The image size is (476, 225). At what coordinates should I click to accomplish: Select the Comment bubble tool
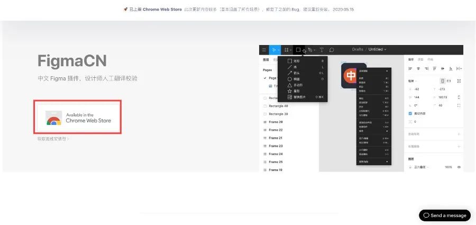coord(332,50)
